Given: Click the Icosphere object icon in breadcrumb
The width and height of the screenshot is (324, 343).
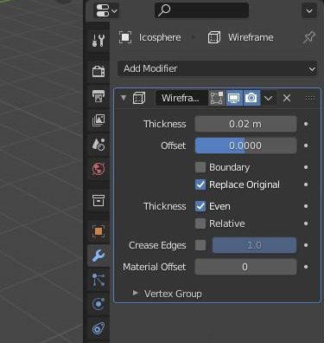Looking at the screenshot, I should pos(125,37).
